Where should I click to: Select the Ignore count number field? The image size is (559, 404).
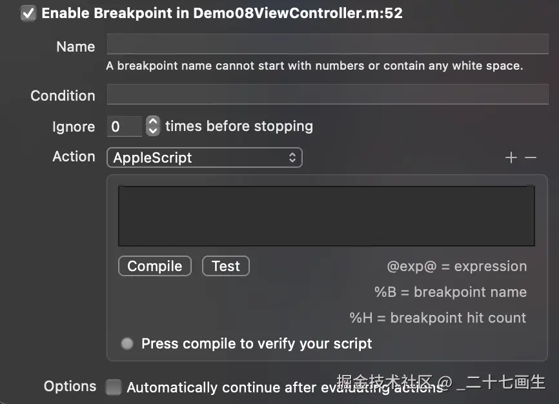pos(124,126)
